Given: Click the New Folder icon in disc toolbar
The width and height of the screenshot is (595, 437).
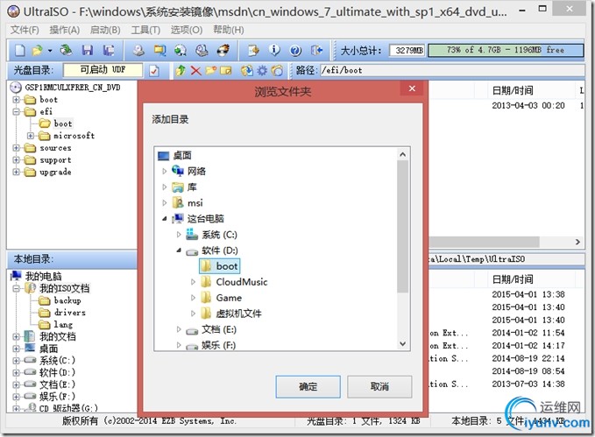Looking at the screenshot, I should coord(211,71).
